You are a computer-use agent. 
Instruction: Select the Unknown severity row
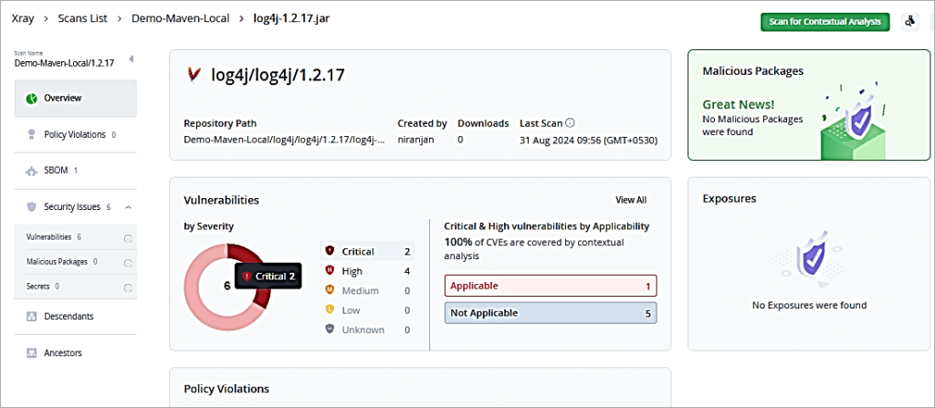tap(367, 330)
